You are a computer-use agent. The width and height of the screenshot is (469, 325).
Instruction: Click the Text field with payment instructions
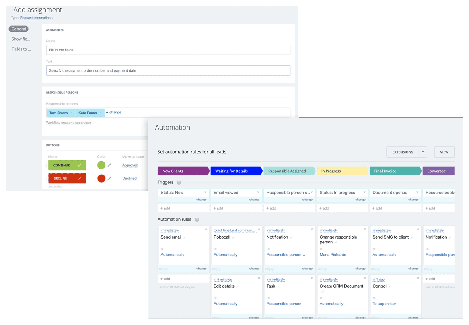click(x=168, y=70)
